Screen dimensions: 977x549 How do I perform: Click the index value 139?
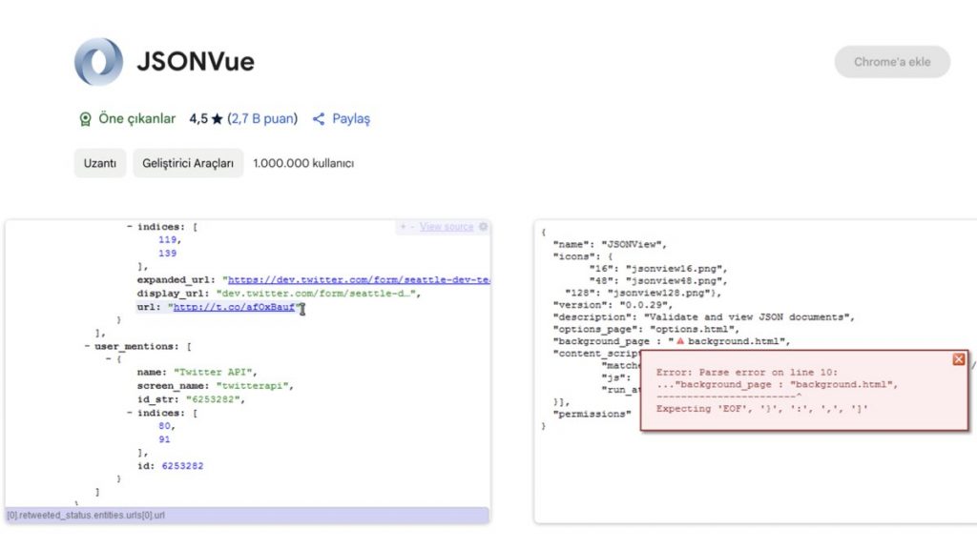click(167, 254)
